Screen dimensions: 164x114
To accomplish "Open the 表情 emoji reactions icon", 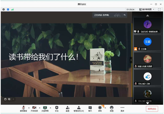I will click(112, 108).
